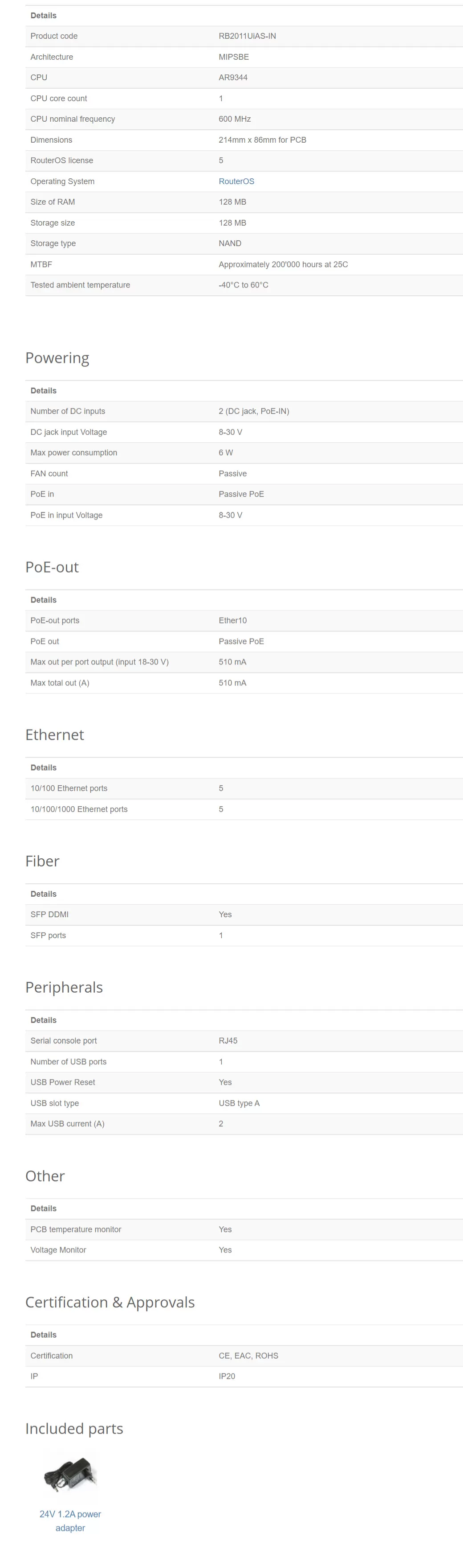463x1554 pixels.
Task: Click the power adapter product image
Action: 70,1474
